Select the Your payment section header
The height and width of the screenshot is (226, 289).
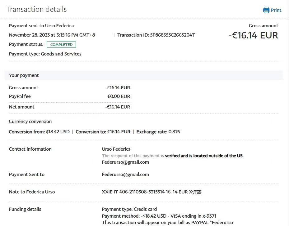coord(24,75)
